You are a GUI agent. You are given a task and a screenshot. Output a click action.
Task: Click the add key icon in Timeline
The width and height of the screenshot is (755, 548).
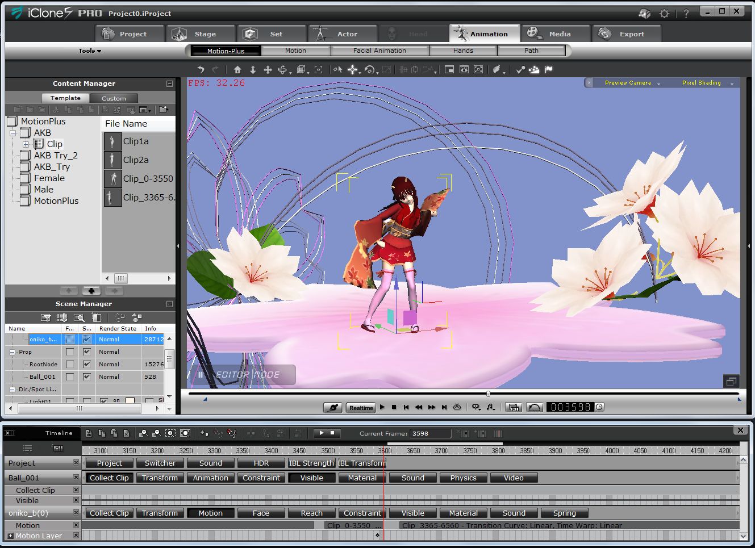click(x=204, y=433)
